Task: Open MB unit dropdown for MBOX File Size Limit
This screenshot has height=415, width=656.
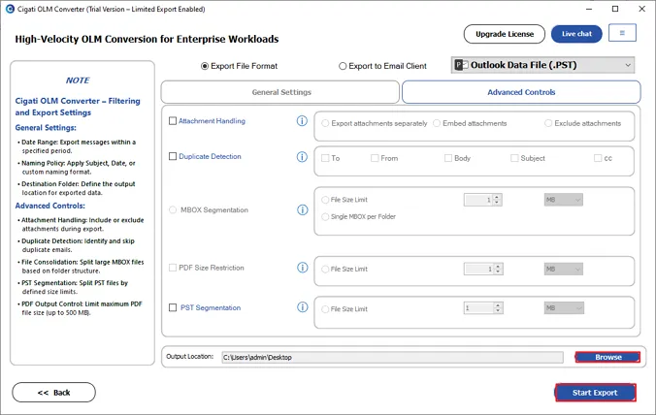Action: [x=563, y=200]
